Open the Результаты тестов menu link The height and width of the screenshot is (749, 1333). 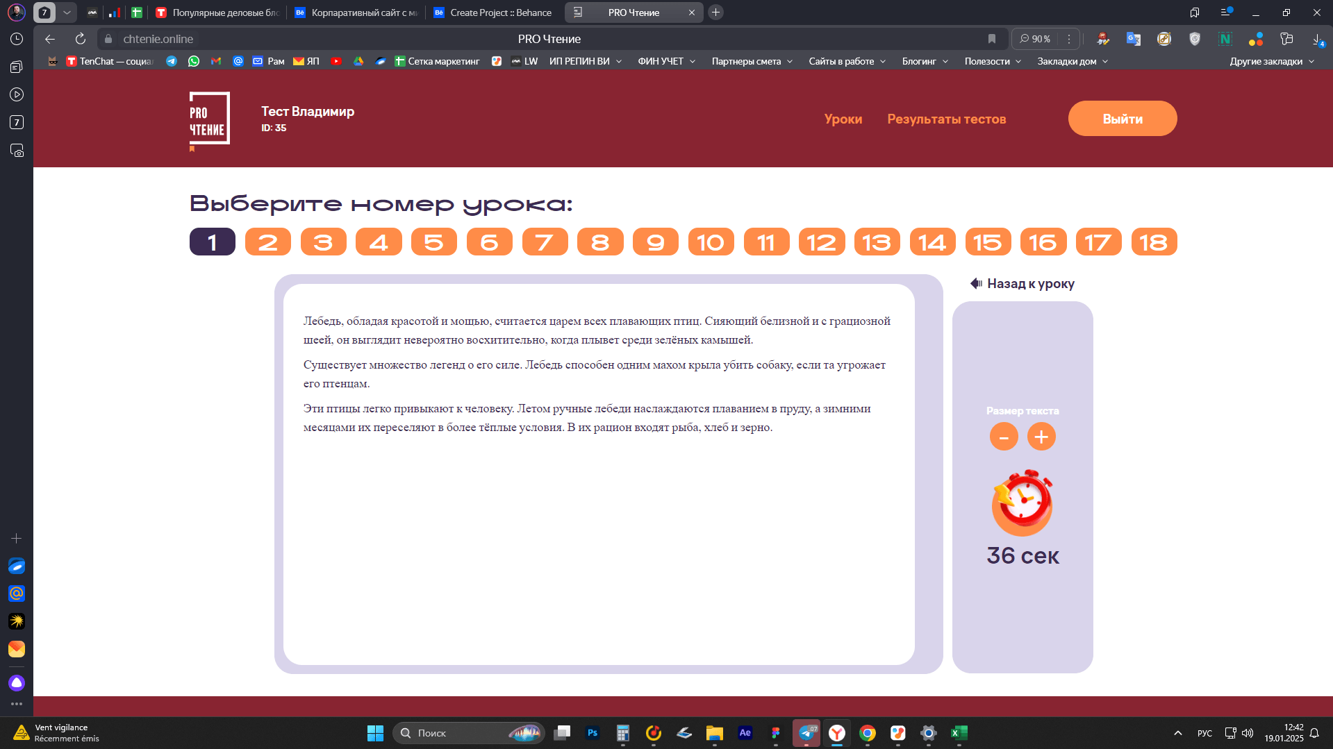pyautogui.click(x=947, y=119)
